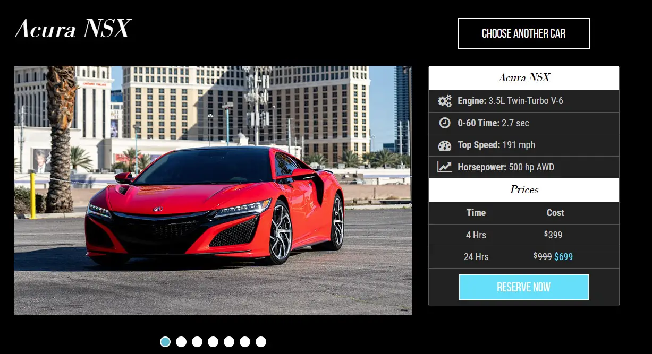Click the Choose Another Car button
652x354 pixels.
click(x=523, y=33)
